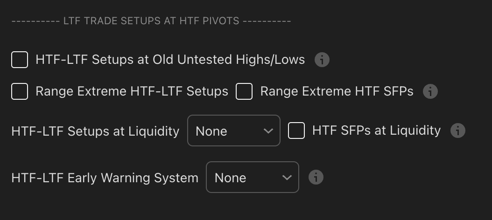The image size is (492, 220).
Task: Click the "HTF SFPs at Liquidity" label text
Action: tap(376, 131)
